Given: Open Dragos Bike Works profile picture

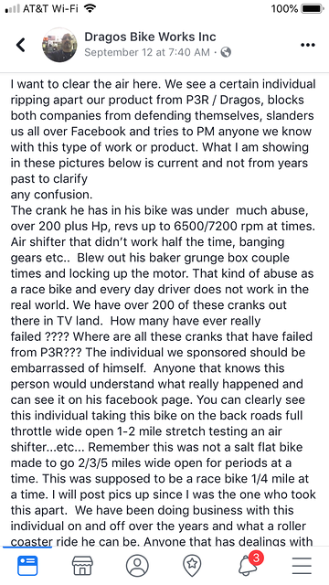Looking at the screenshot, I should 59,45.
